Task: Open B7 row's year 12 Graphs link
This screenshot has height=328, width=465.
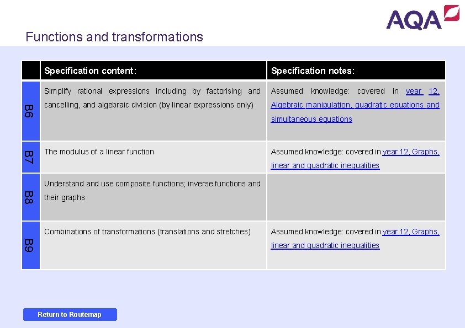Action: [355, 158]
